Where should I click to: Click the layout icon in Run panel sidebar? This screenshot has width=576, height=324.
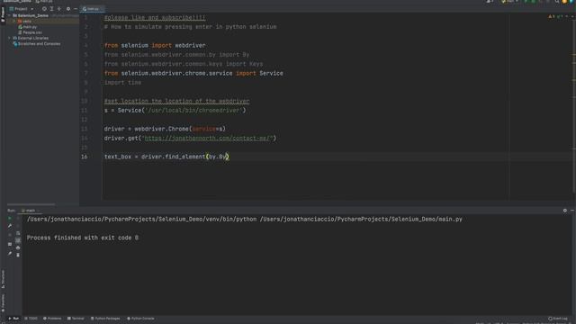(10, 244)
